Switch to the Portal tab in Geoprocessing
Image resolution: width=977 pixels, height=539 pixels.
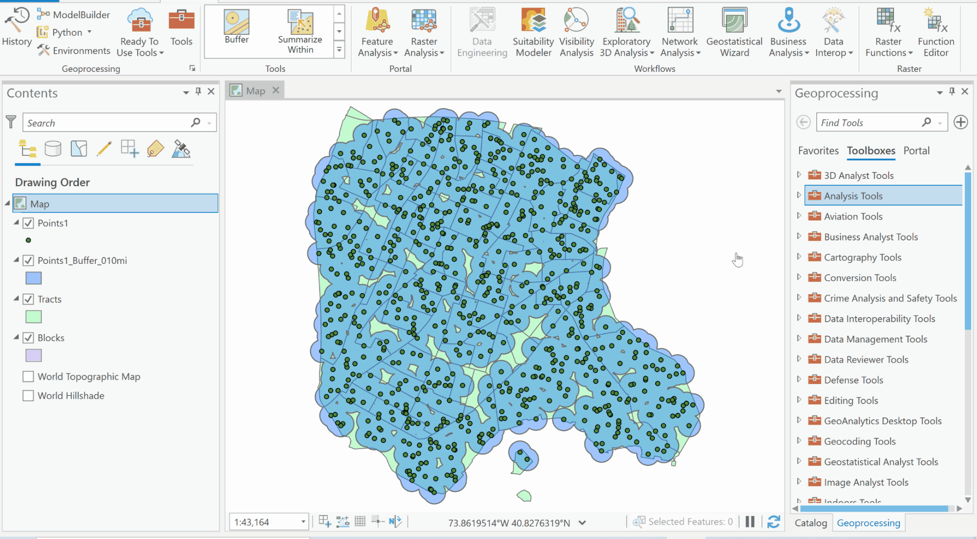916,151
